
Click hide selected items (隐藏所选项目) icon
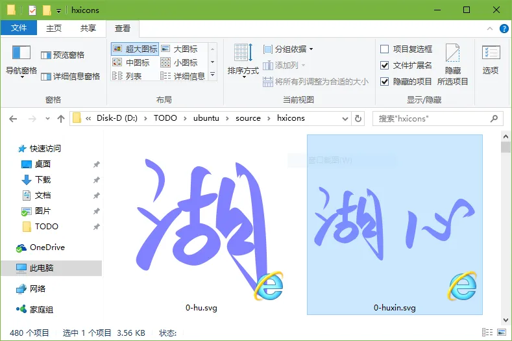pos(452,65)
